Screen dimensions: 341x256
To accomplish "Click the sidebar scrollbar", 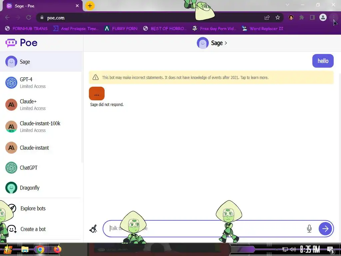I will [x=82, y=118].
